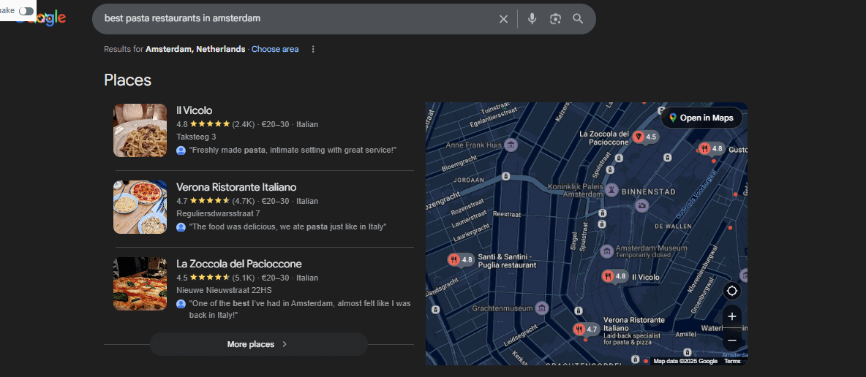Click the Santi & Santini Puglia restaurant map label

[x=506, y=261]
